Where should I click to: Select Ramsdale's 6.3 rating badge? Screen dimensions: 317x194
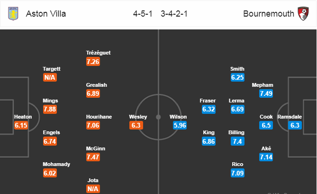(x=296, y=126)
